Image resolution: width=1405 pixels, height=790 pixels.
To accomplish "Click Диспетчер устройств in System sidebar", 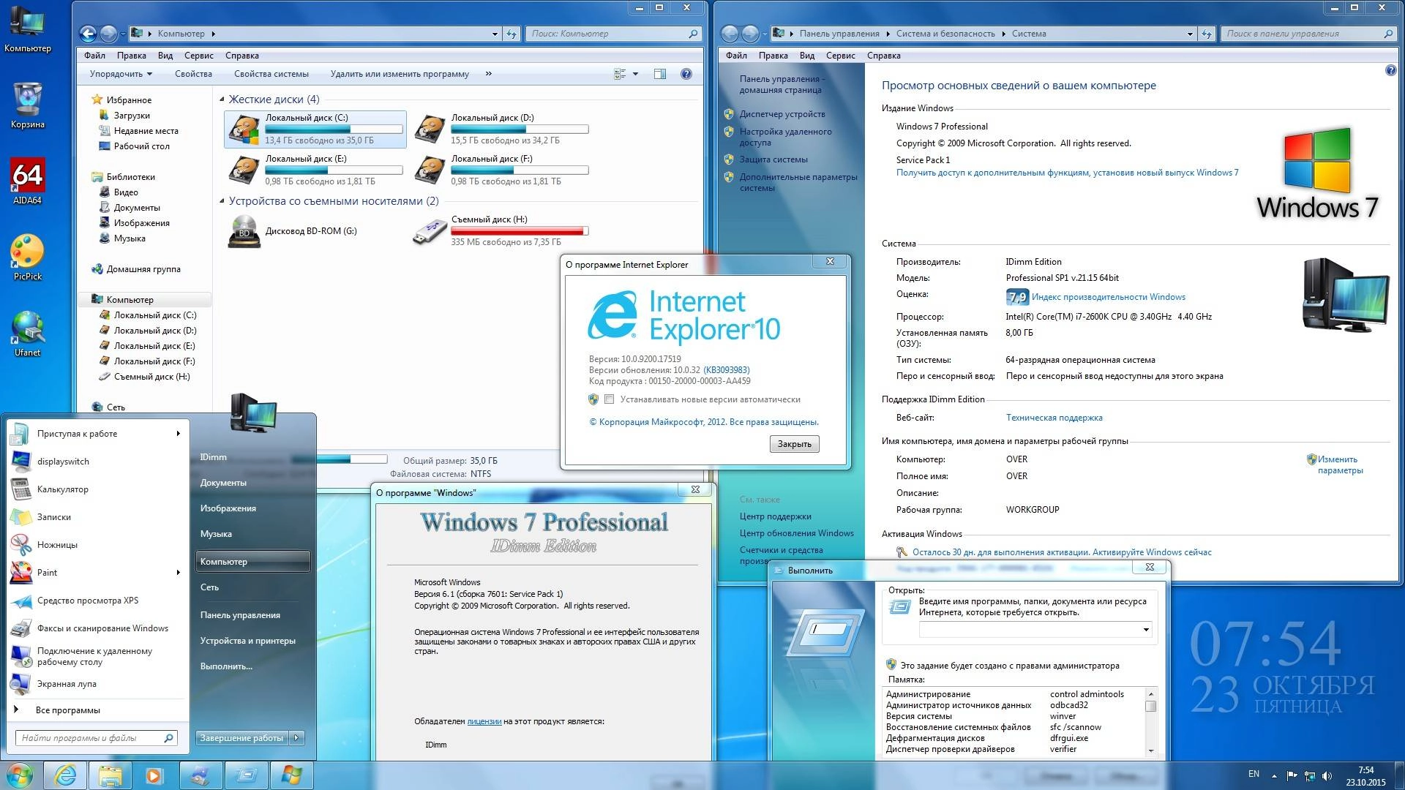I will [x=782, y=114].
